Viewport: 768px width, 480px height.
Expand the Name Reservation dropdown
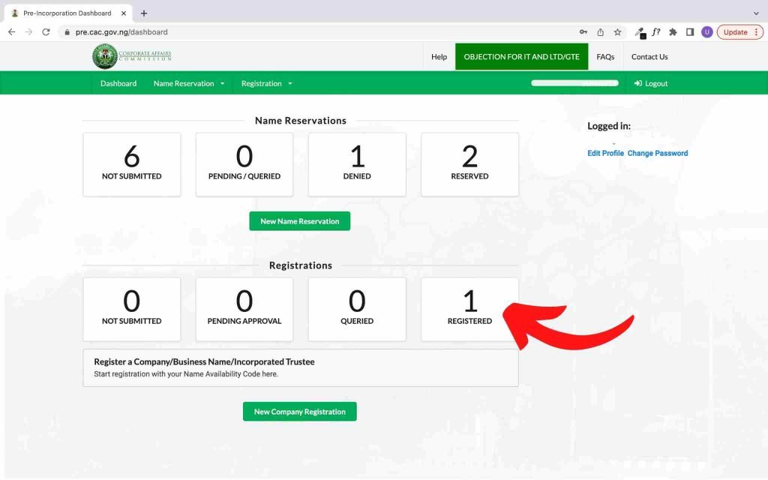click(x=188, y=83)
